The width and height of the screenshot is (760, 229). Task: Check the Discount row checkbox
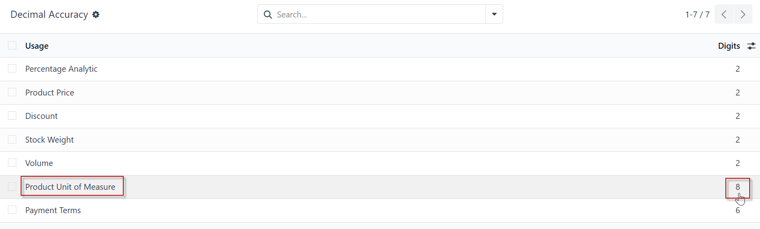(12, 116)
